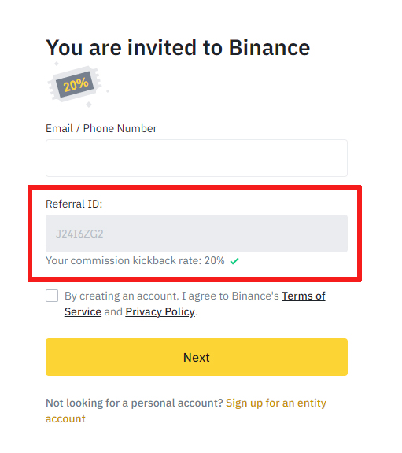Screen dimensions: 402x453
Task: Click the Referral ID: label
Action: point(74,204)
